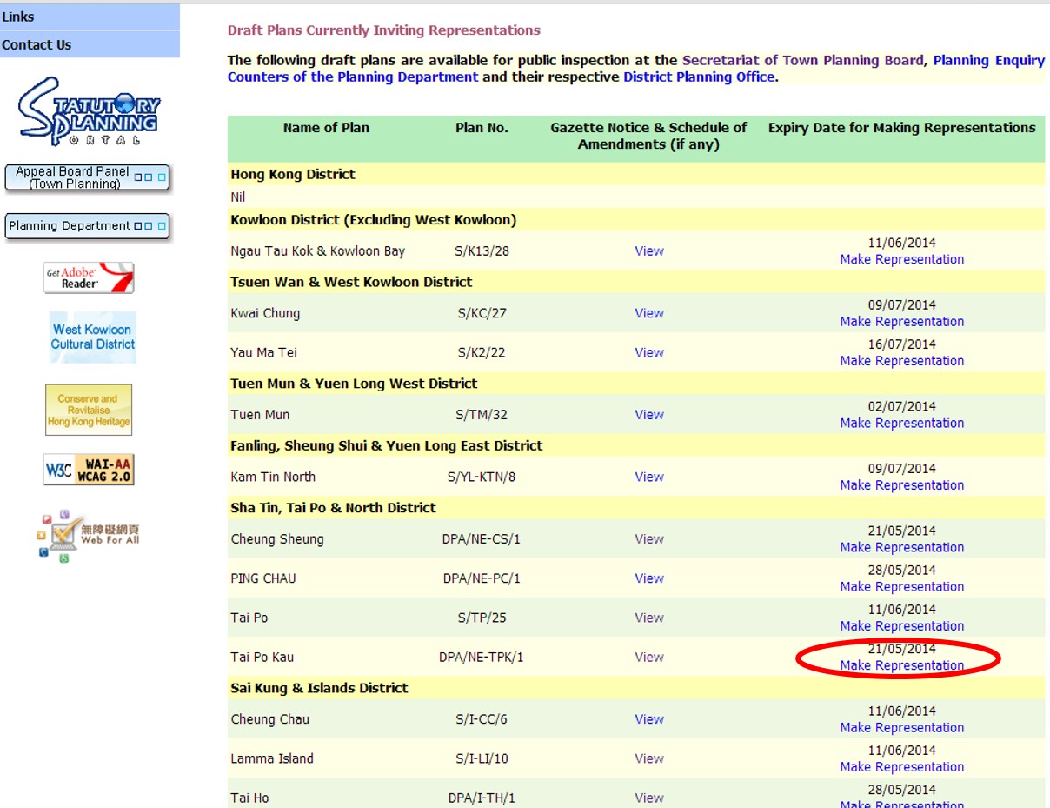The width and height of the screenshot is (1050, 808).
Task: View the Kwai Chung plan gazette notice
Action: click(648, 313)
